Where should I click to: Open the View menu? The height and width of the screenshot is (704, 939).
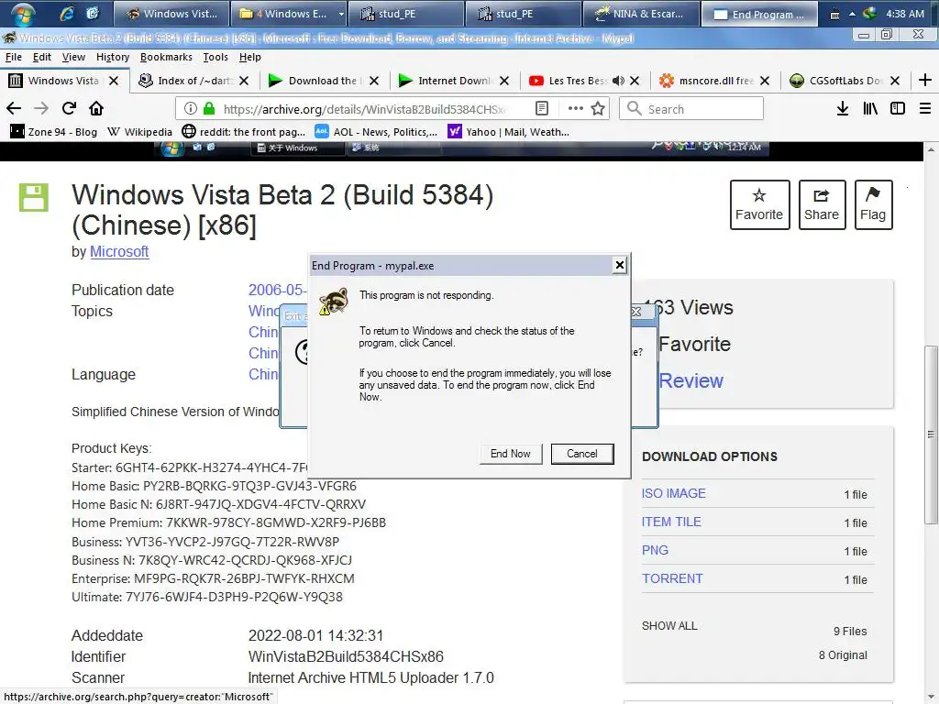tap(73, 57)
